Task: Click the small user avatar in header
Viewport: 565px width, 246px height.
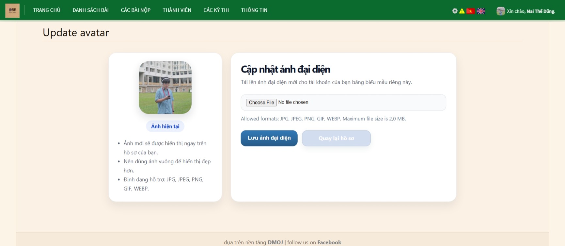Action: click(501, 11)
